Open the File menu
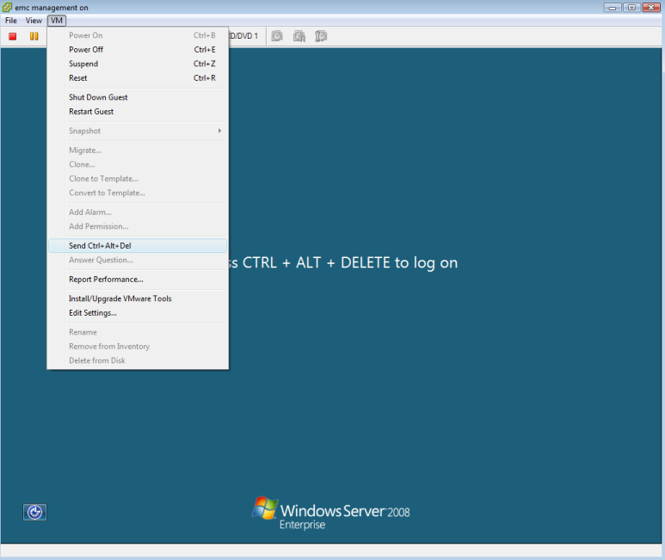This screenshot has height=560, width=665. click(x=11, y=21)
